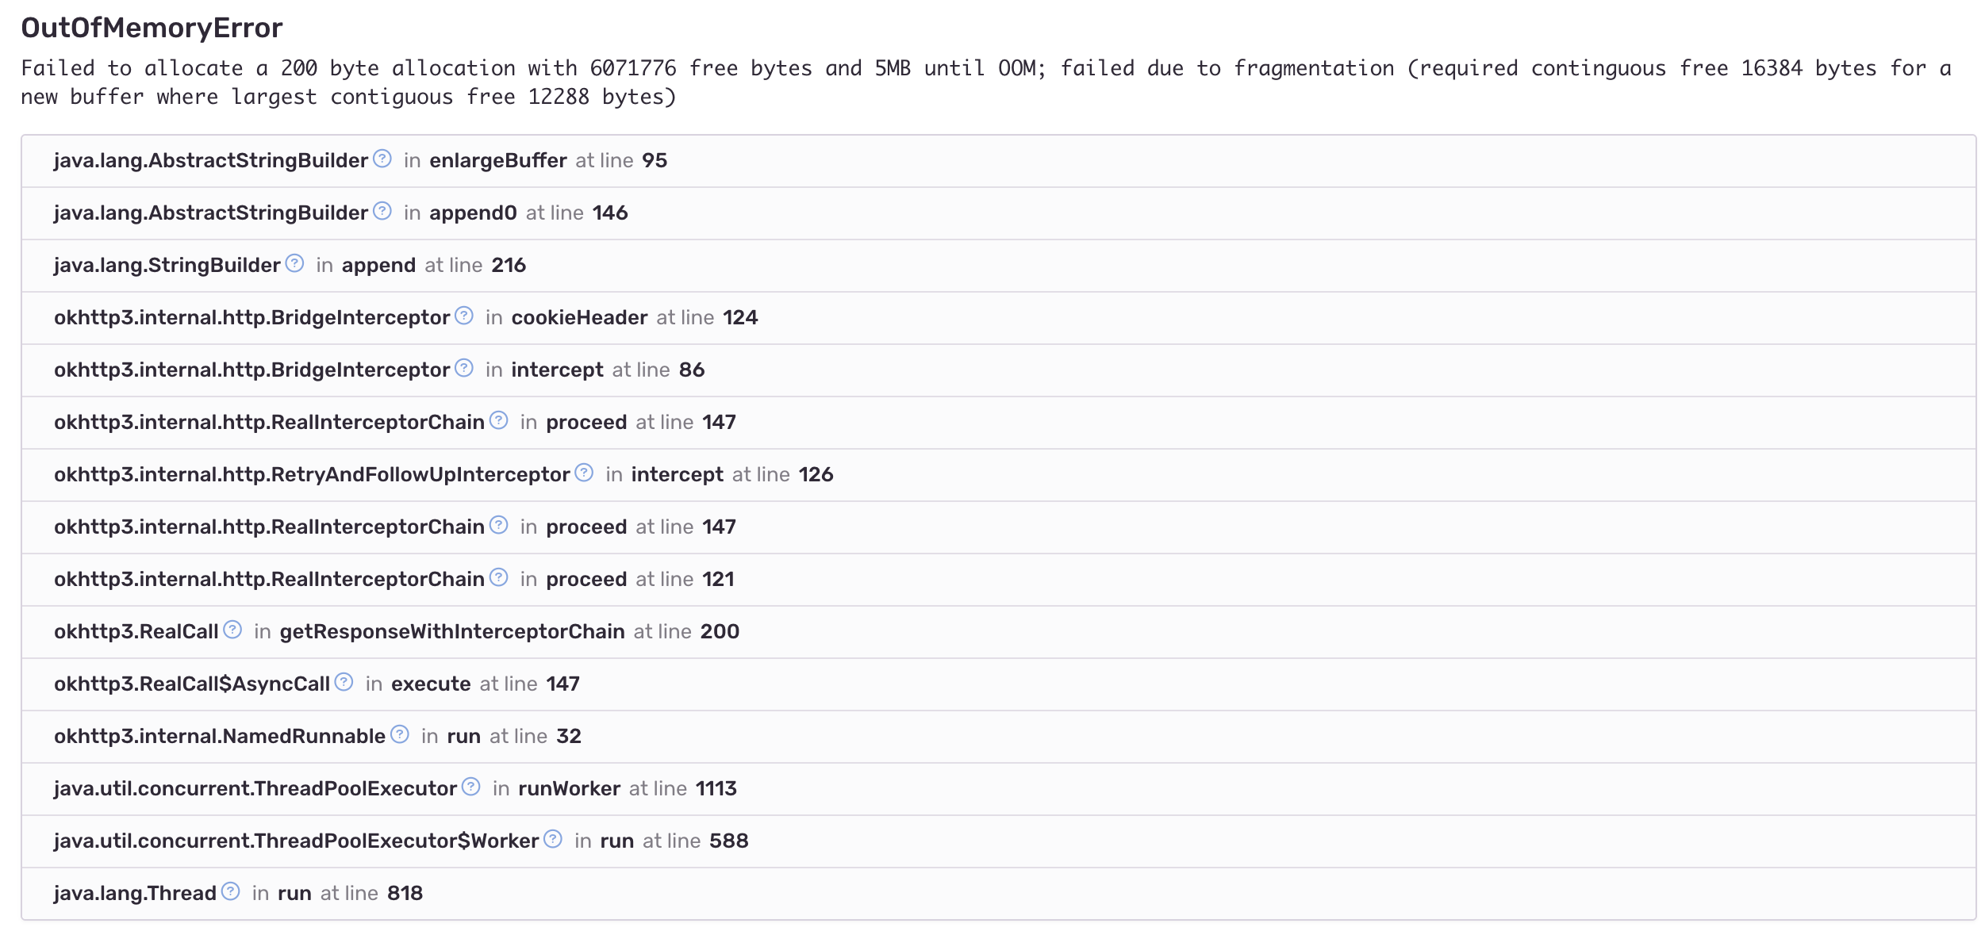This screenshot has height=931, width=1985.
Task: Click the getResponseWithInterceptorChain method name
Action: click(450, 631)
